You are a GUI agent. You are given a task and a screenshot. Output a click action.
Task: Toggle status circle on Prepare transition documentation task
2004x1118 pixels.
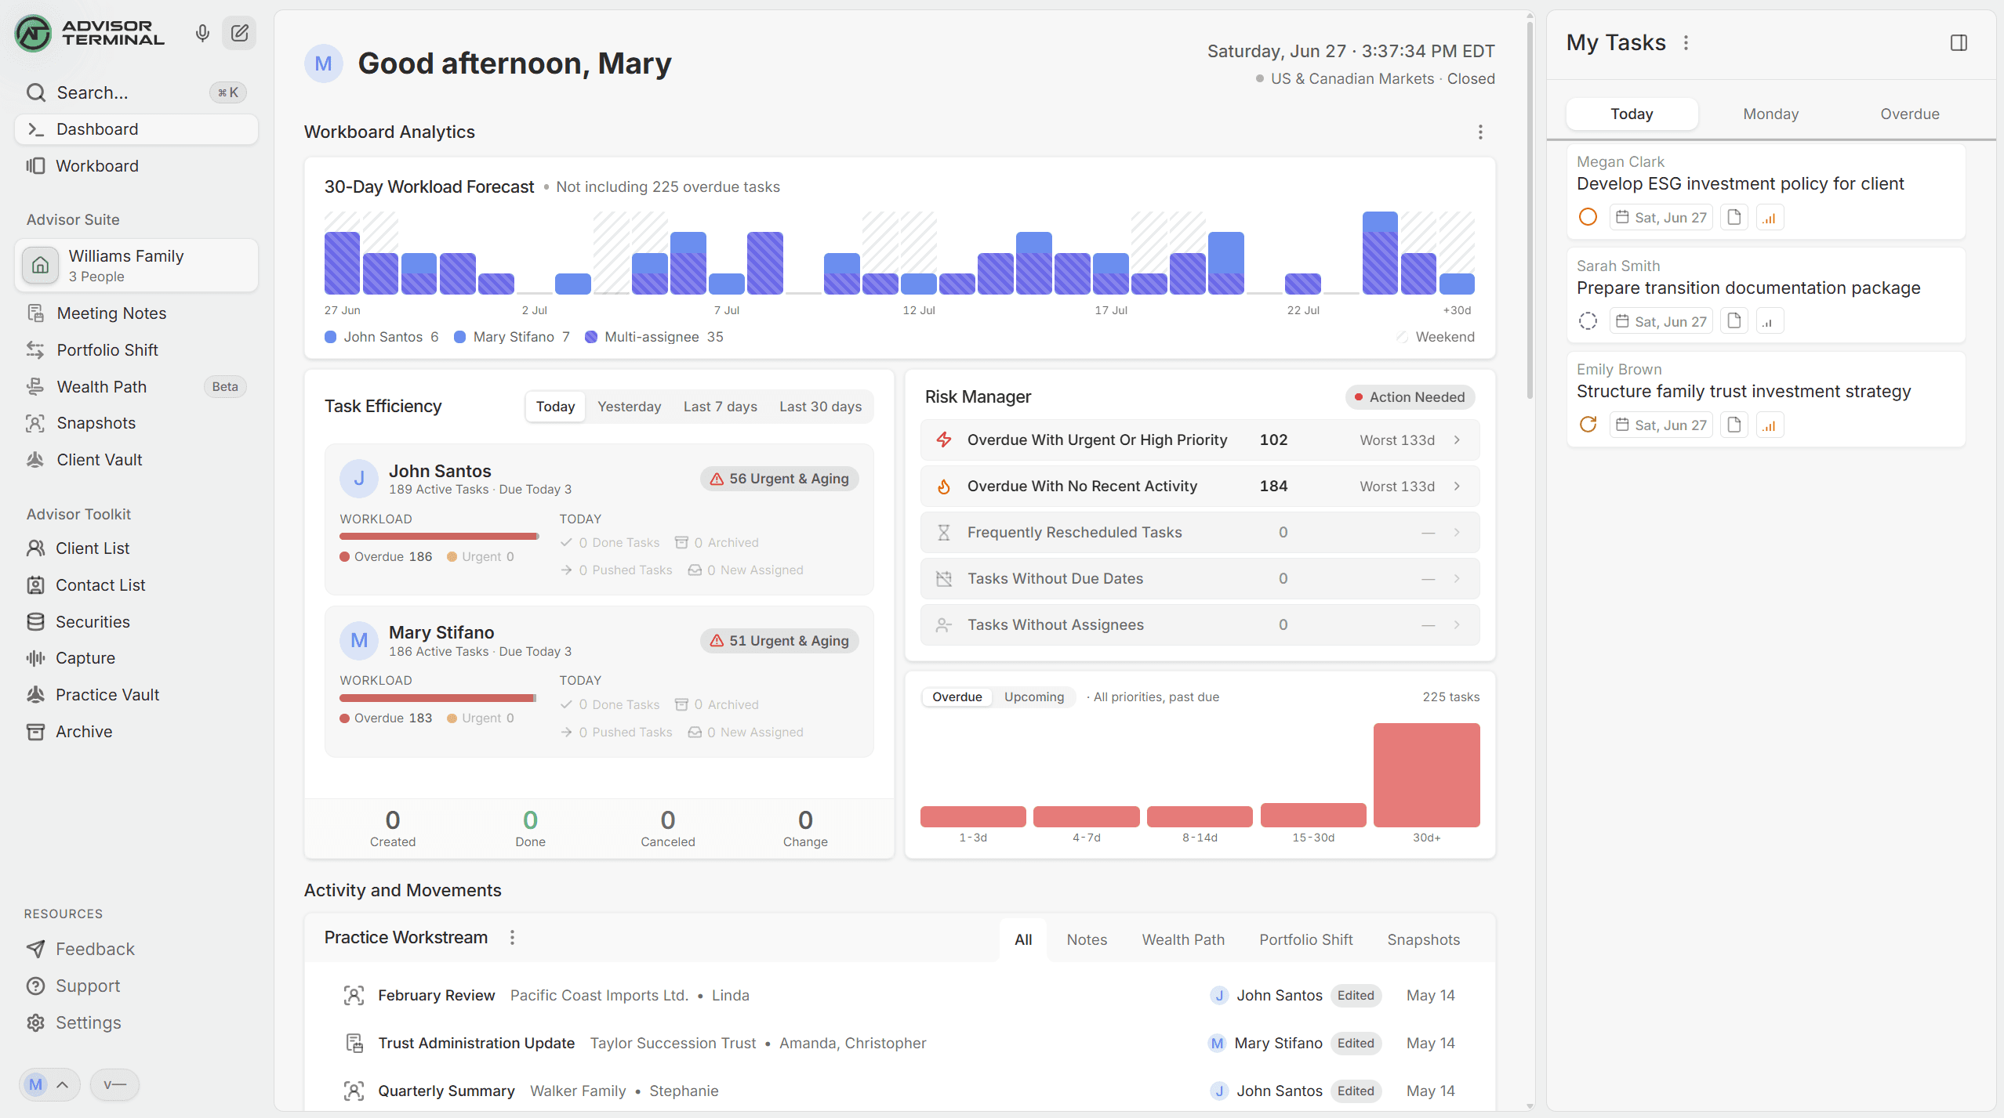click(1588, 321)
